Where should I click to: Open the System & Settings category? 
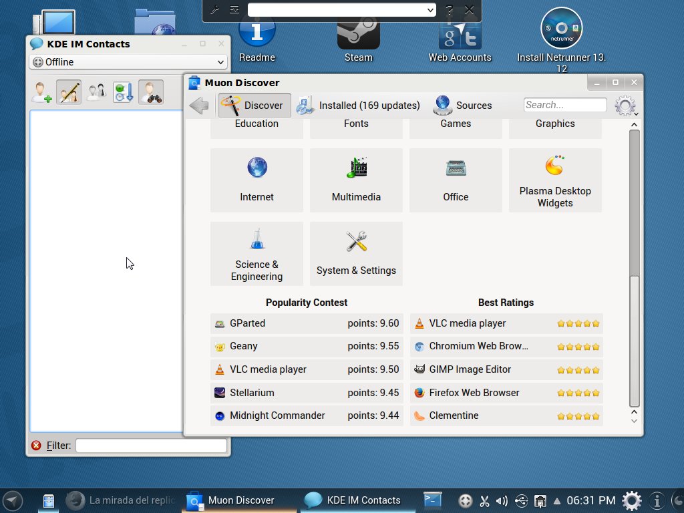(356, 254)
